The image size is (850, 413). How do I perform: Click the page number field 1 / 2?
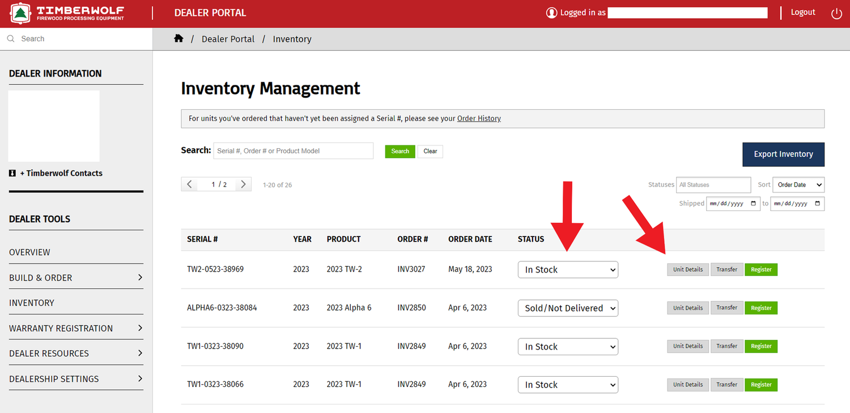point(216,184)
